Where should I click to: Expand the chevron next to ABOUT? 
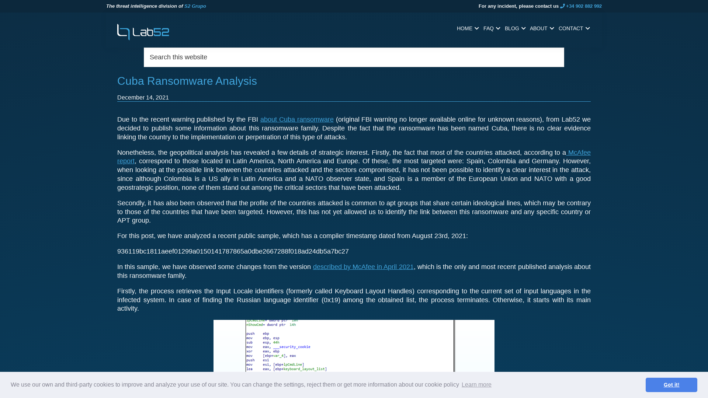[552, 28]
